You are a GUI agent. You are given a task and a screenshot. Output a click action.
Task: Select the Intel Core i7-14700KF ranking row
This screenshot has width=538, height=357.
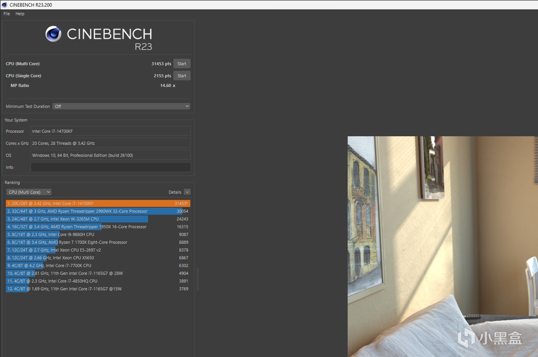98,204
